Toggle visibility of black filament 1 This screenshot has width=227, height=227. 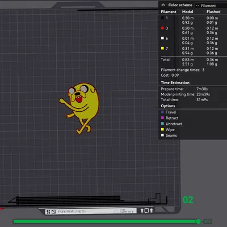(x=162, y=18)
